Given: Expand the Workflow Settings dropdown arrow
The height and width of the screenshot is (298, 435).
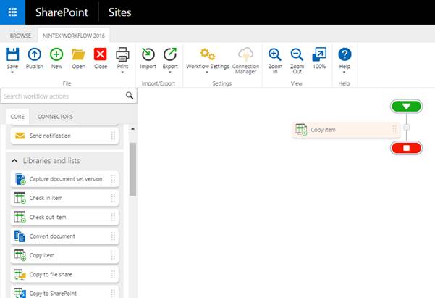Looking at the screenshot, I should click(207, 73).
